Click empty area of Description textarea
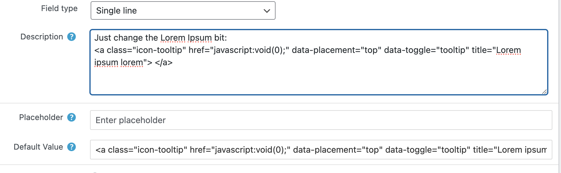The height and width of the screenshot is (173, 561). (319, 80)
